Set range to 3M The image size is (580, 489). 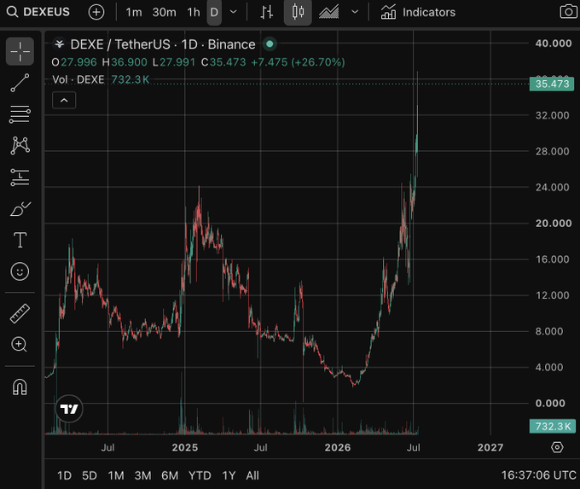click(x=142, y=475)
